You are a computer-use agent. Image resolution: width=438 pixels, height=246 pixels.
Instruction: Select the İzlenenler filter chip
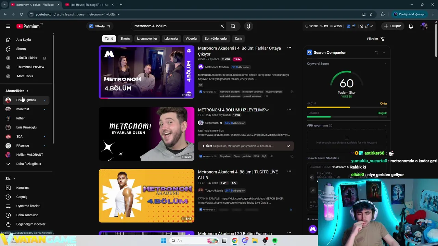pos(171,39)
